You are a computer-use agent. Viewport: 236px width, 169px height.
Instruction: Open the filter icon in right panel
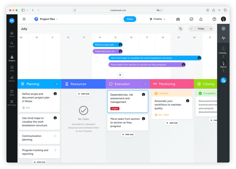pyautogui.click(x=223, y=29)
